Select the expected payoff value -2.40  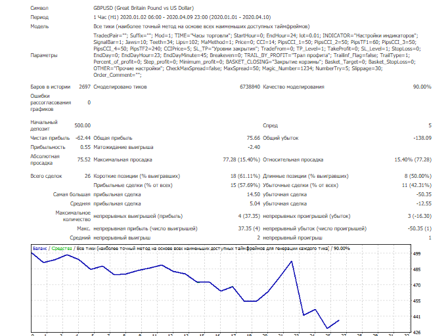[x=254, y=147]
